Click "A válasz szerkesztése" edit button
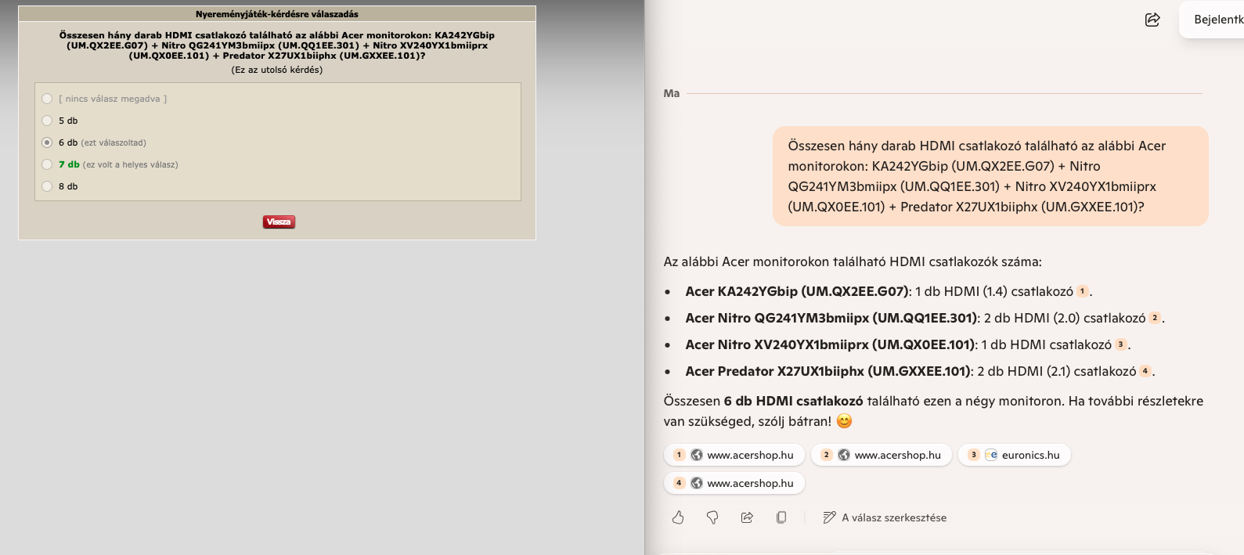Image resolution: width=1244 pixels, height=555 pixels. [885, 517]
